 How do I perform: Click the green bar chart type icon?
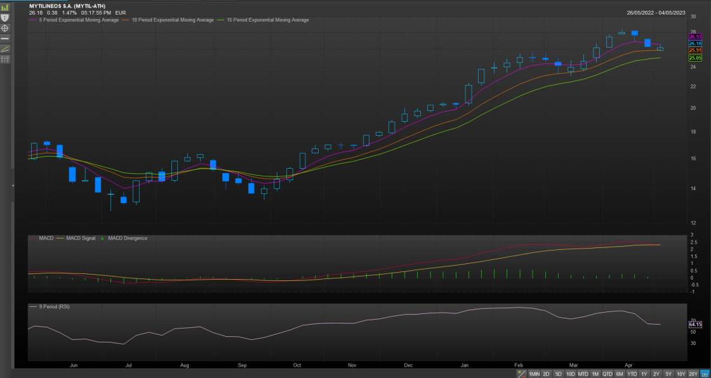[x=5, y=7]
